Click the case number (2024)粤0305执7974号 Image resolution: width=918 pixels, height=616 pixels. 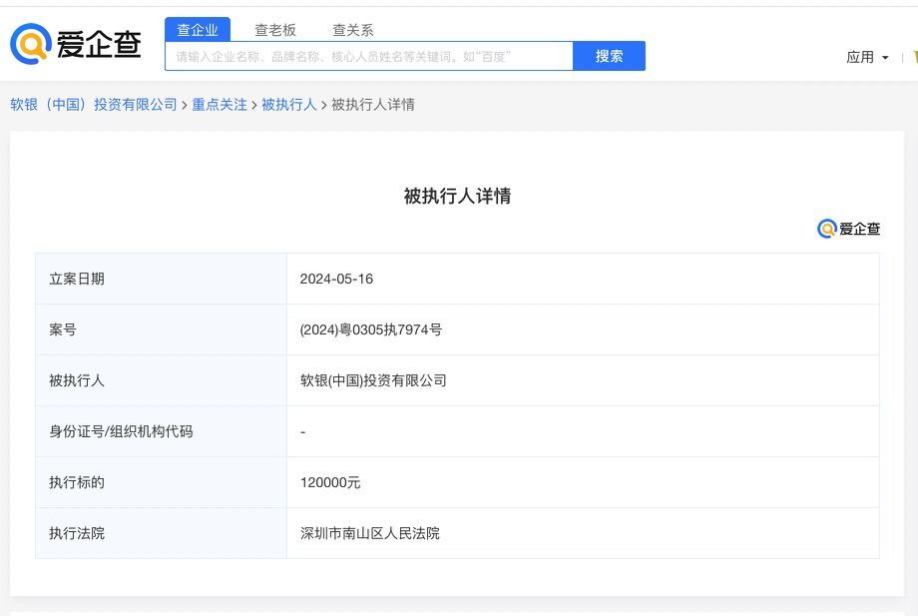tap(371, 329)
